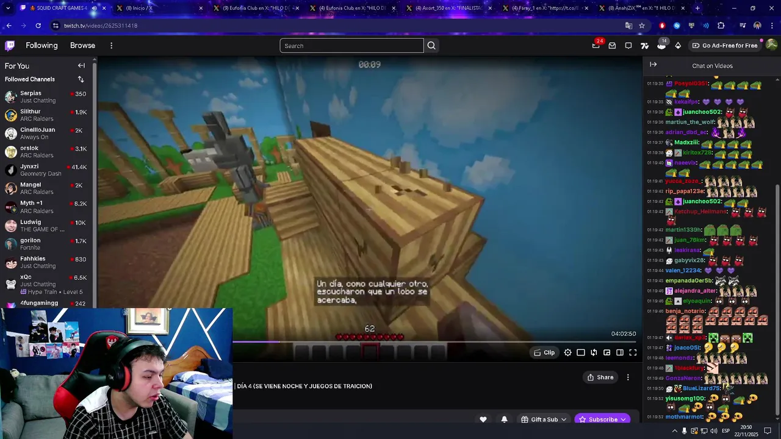Open Ludwig channel in sidebar
Viewport: 781px width, 439px height.
[x=46, y=226]
